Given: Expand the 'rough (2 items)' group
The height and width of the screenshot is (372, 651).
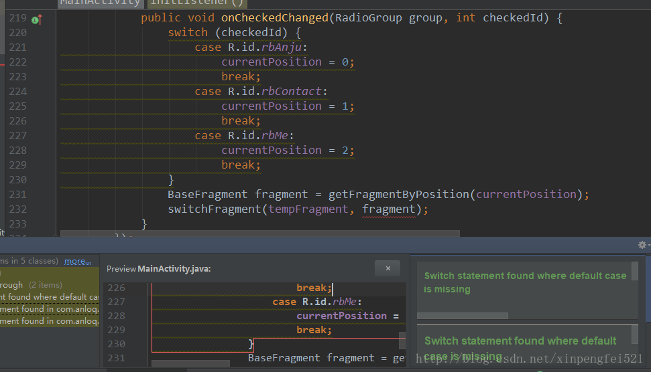Looking at the screenshot, I should point(31,285).
